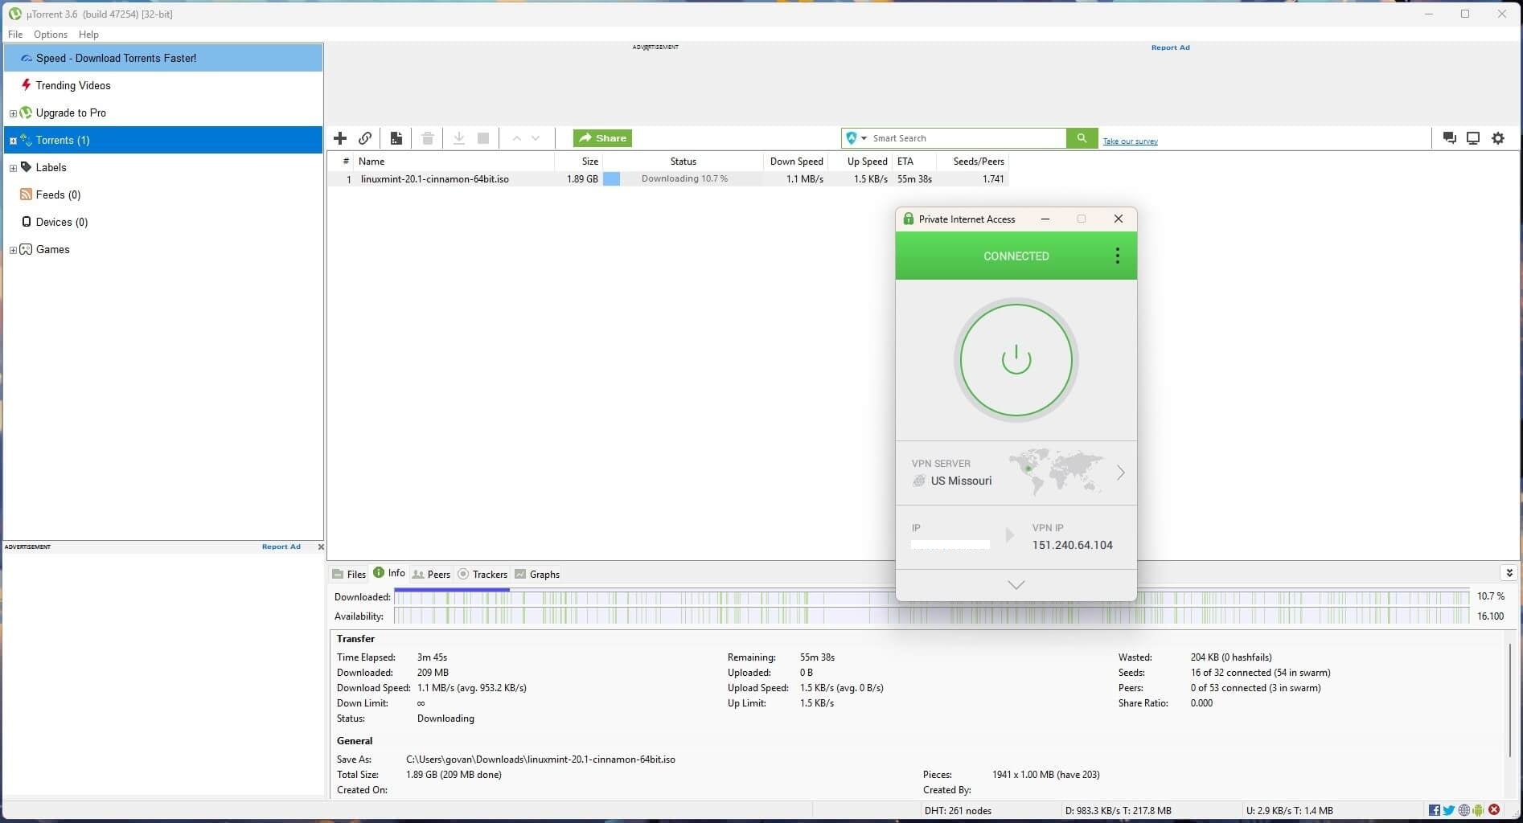Image resolution: width=1523 pixels, height=823 pixels.
Task: Click the Facebook icon in status bar
Action: point(1435,810)
